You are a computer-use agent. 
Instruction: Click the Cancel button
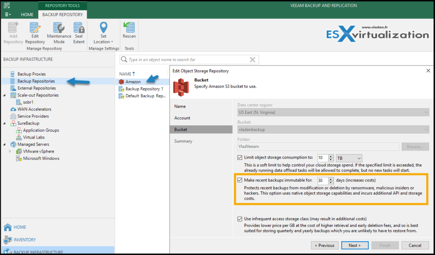tap(415, 245)
